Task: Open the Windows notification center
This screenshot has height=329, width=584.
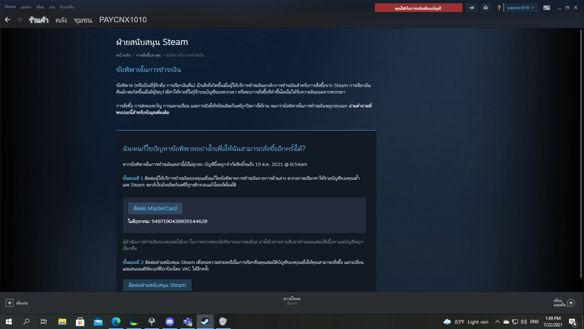Action: (573, 322)
